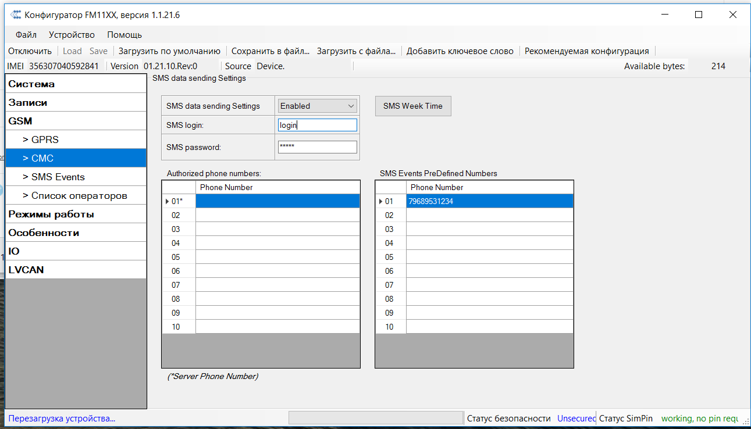The image size is (751, 429).
Task: Click the configurator app icon in title bar
Action: tap(16, 15)
